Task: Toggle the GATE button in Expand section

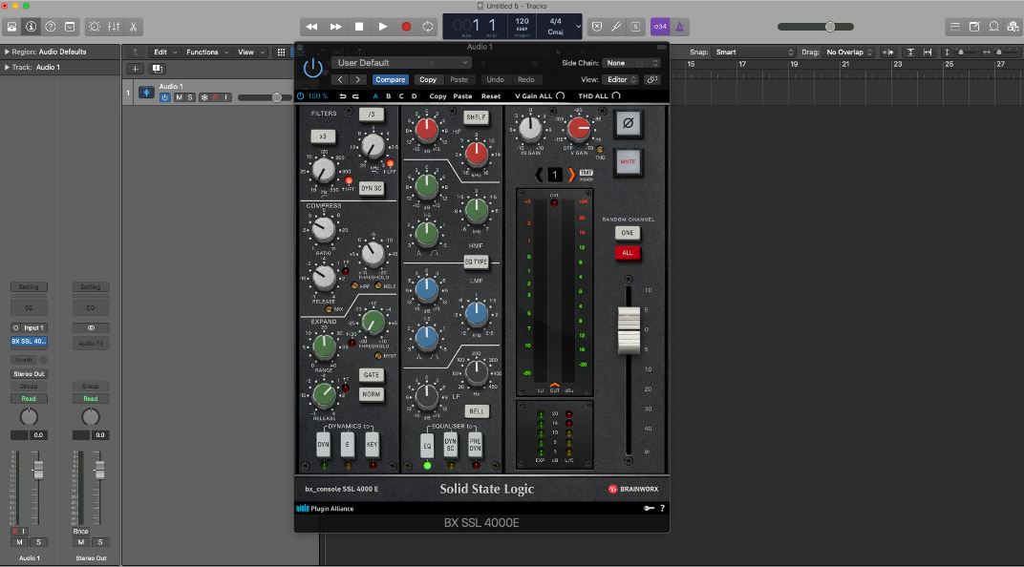Action: 372,375
